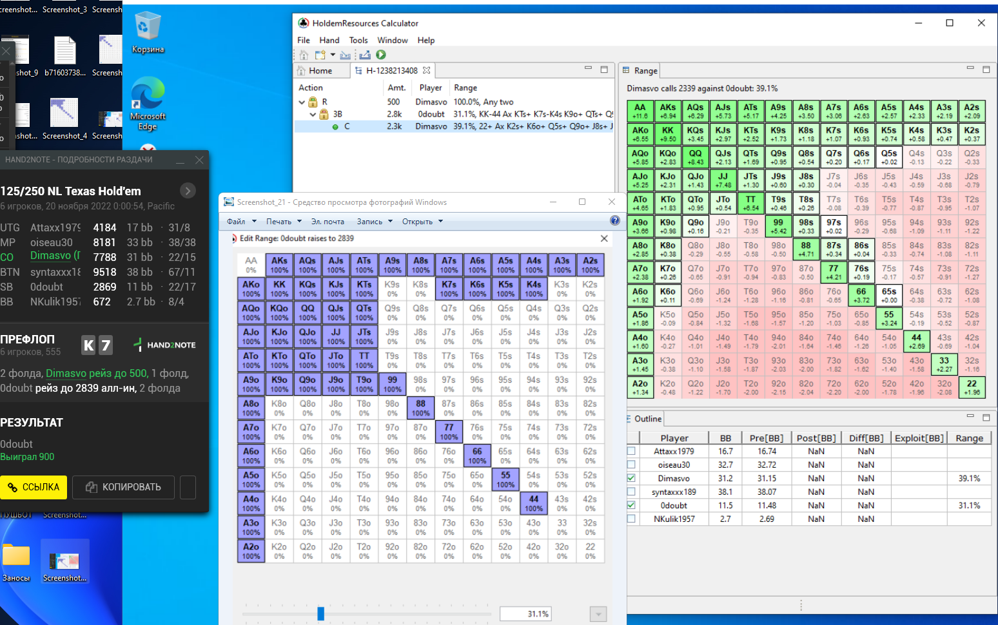Select the Recycle Bin (Корзина) desktop icon
Image resolution: width=998 pixels, height=625 pixels.
[148, 34]
